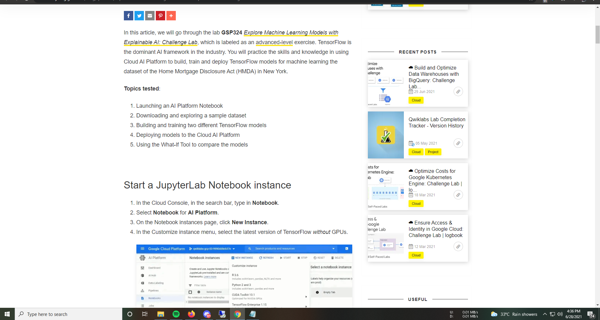Click the Project tag
600x320 pixels.
[x=433, y=152]
